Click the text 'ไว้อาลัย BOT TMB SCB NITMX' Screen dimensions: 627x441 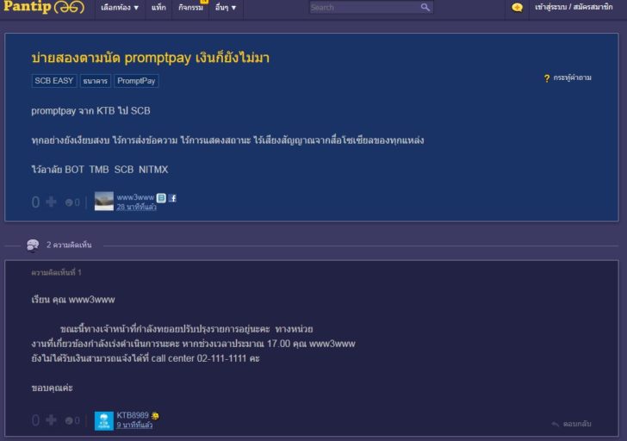100,170
